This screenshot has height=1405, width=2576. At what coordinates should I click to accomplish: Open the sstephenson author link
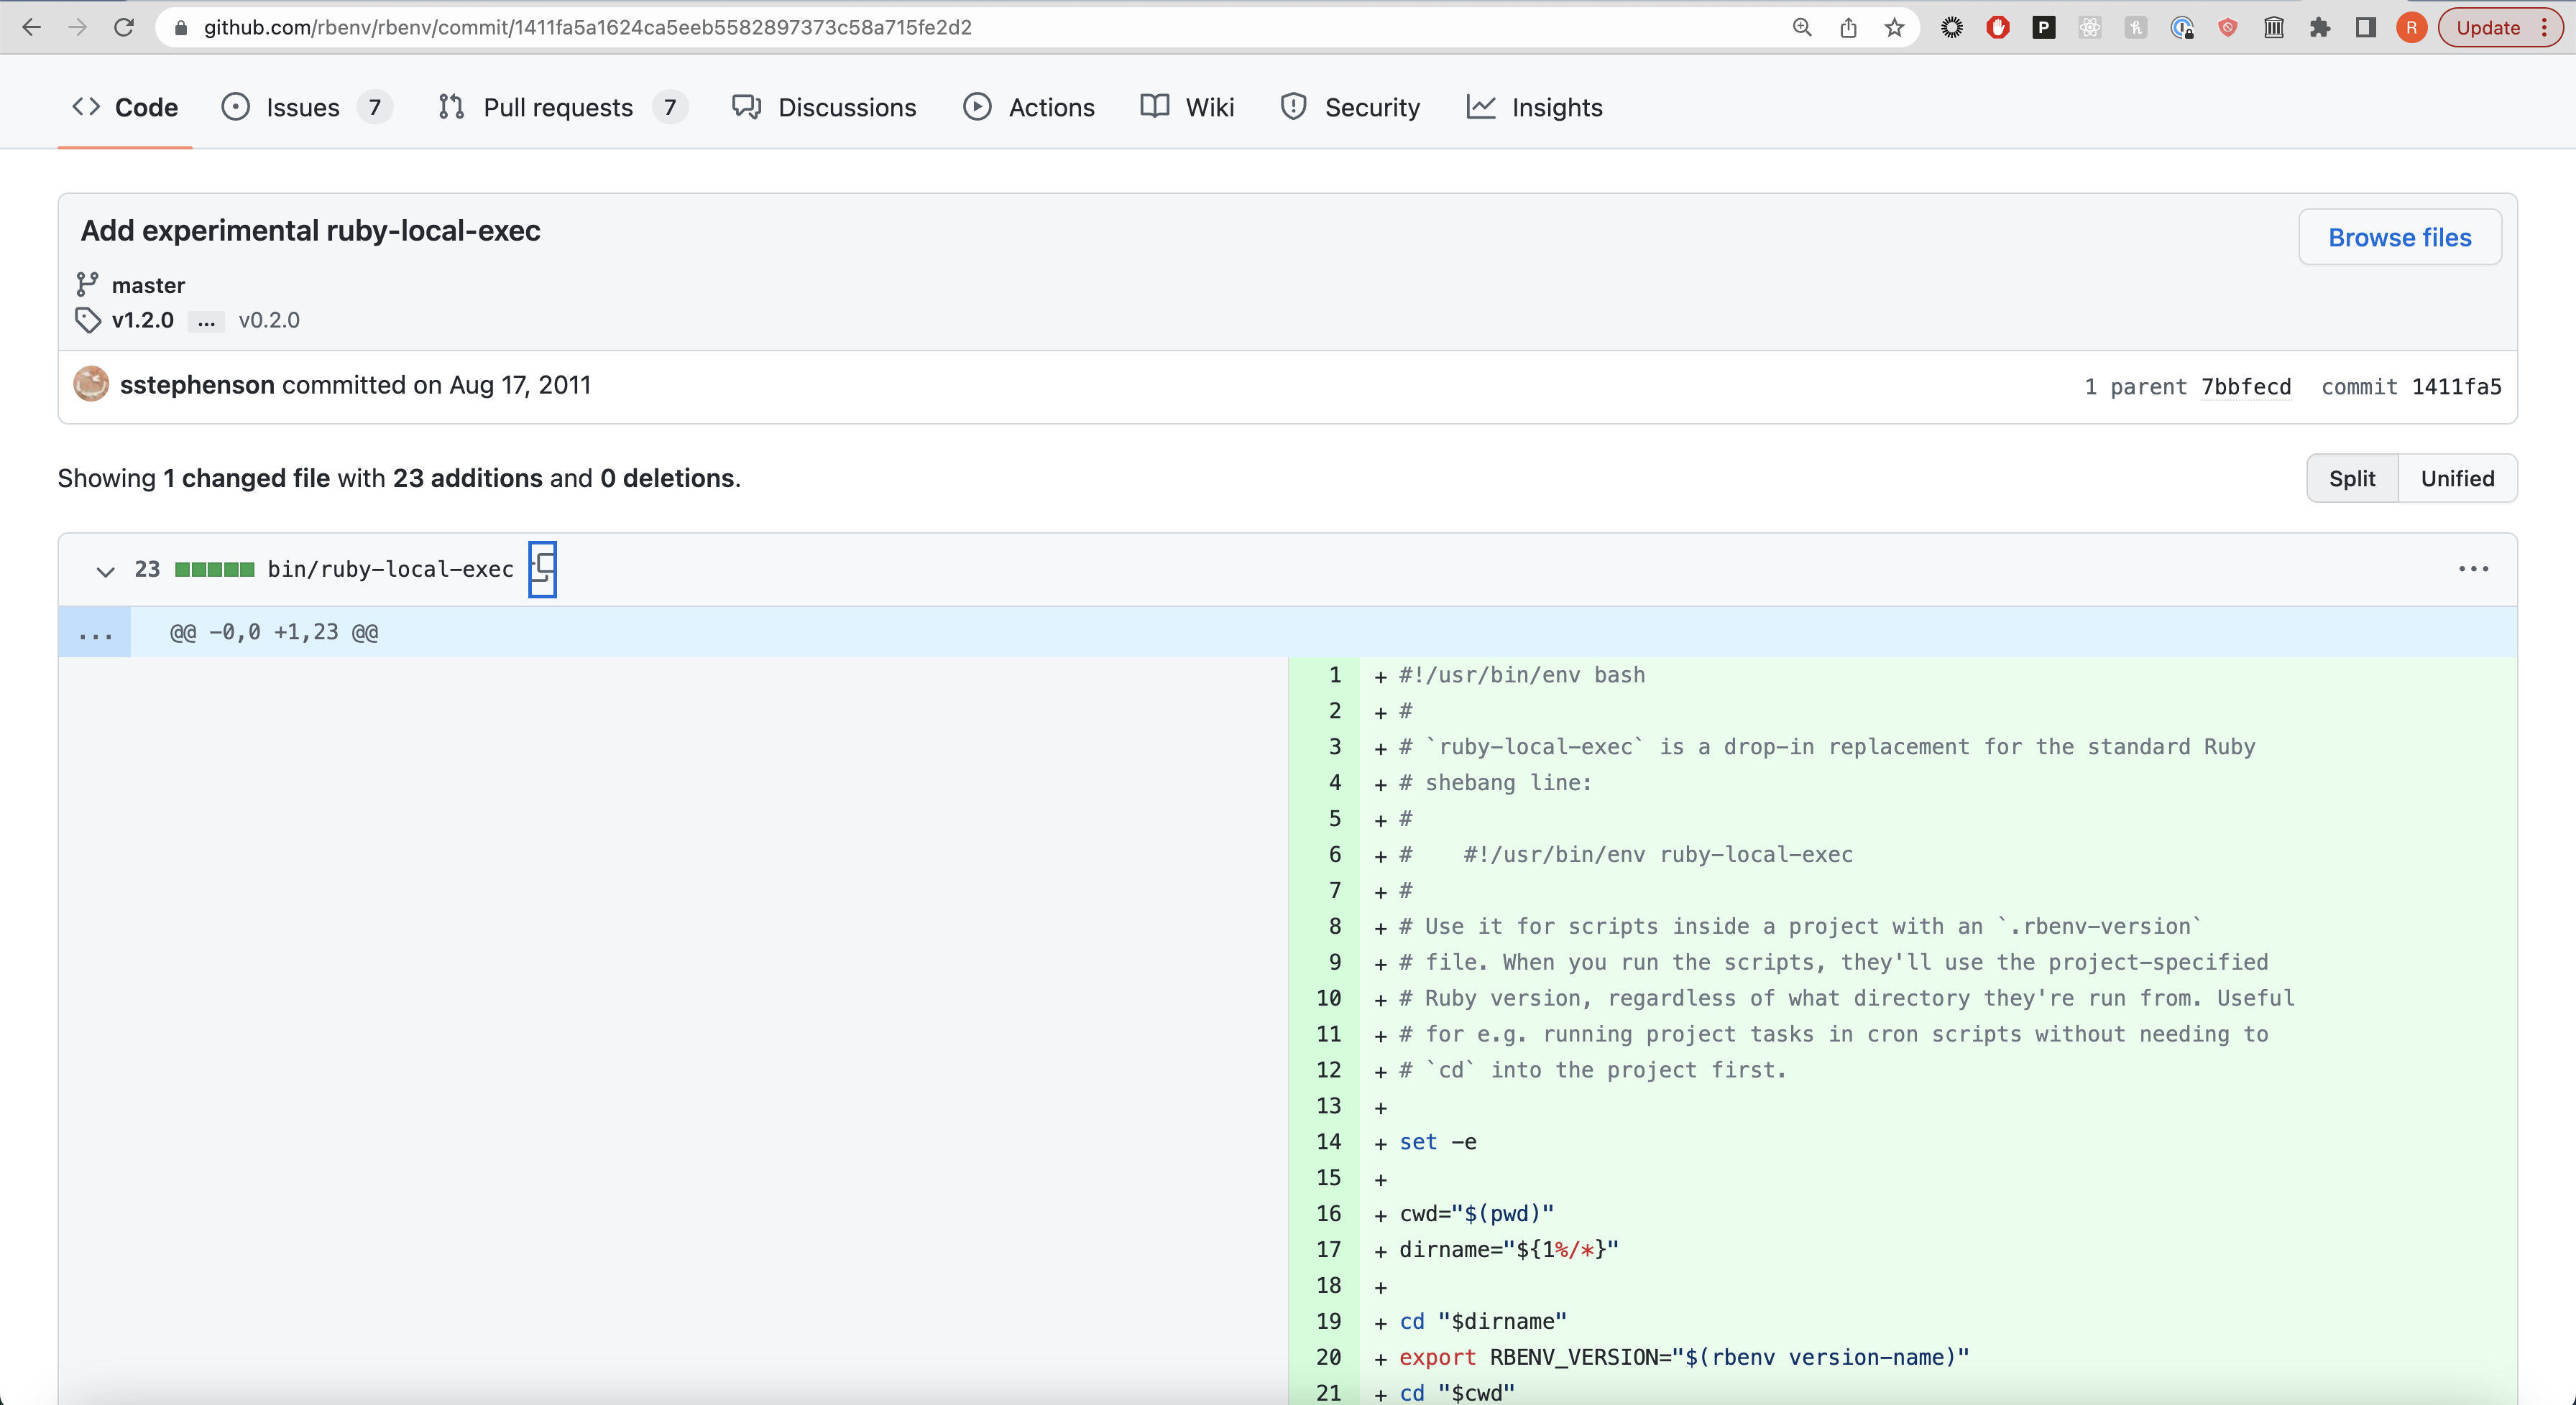pyautogui.click(x=197, y=385)
